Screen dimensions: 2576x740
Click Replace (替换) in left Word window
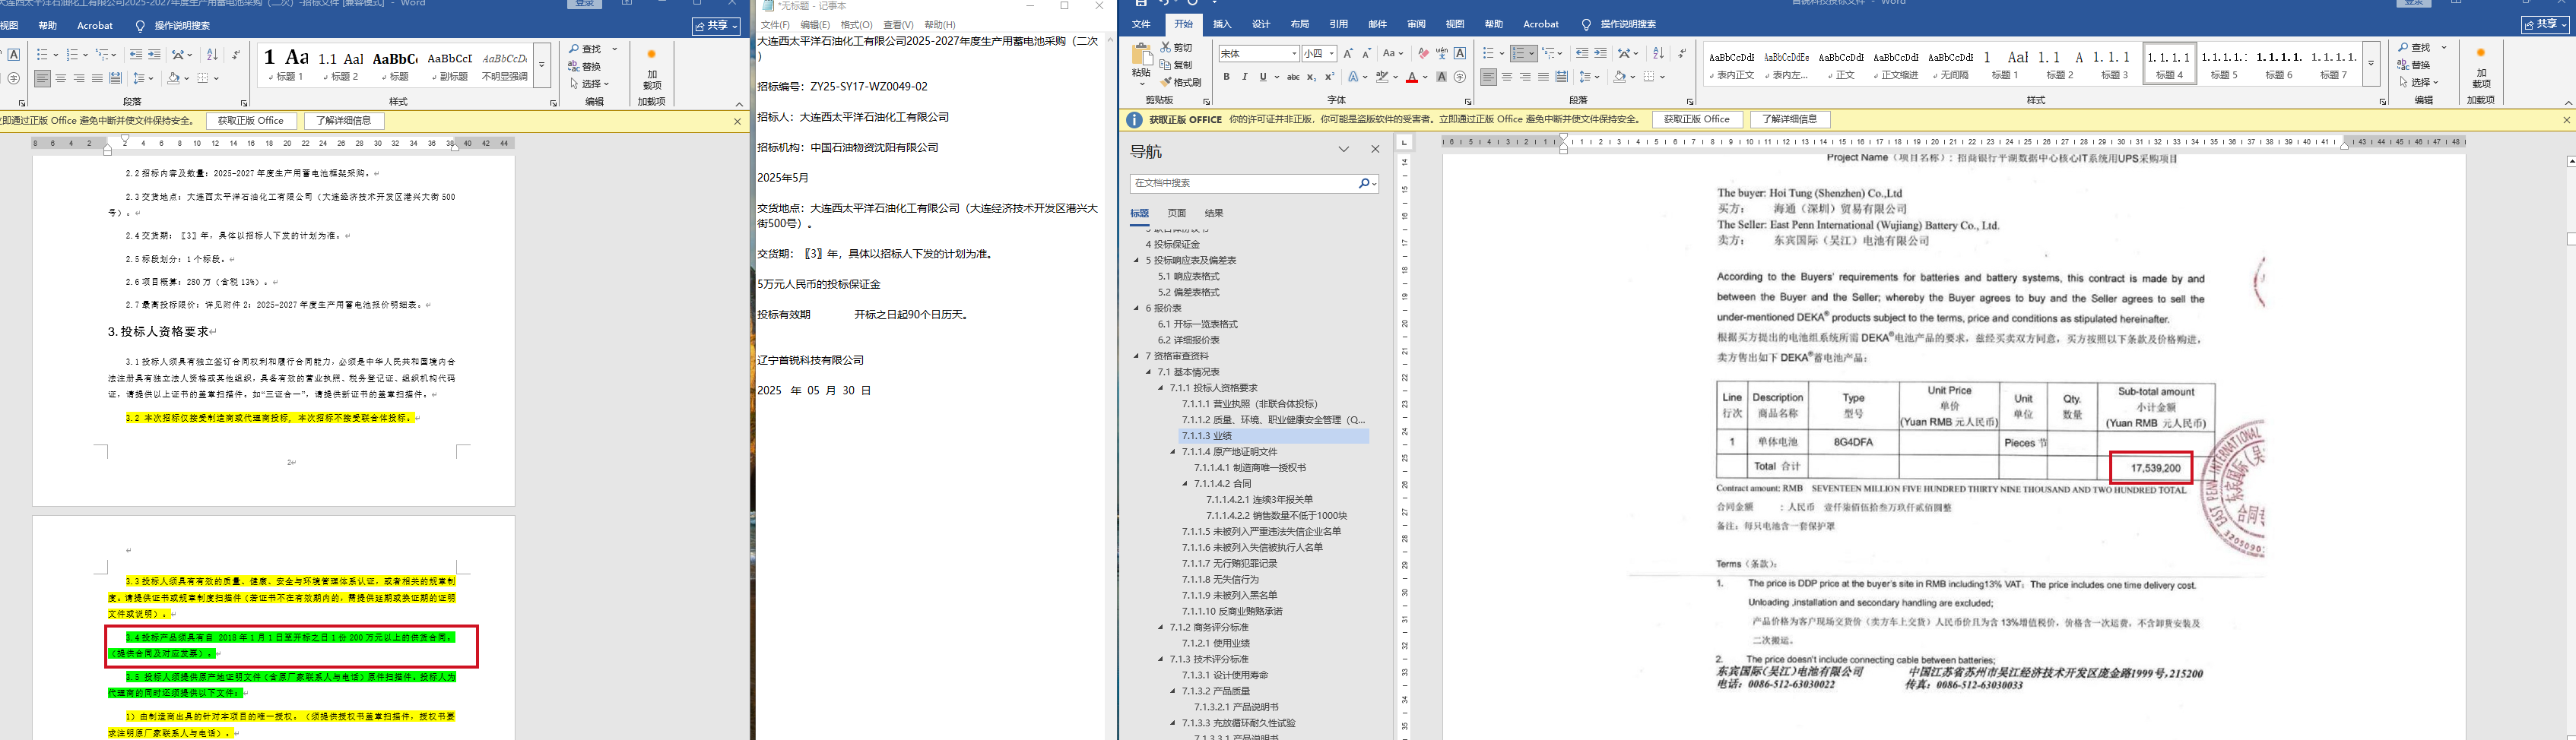(585, 66)
